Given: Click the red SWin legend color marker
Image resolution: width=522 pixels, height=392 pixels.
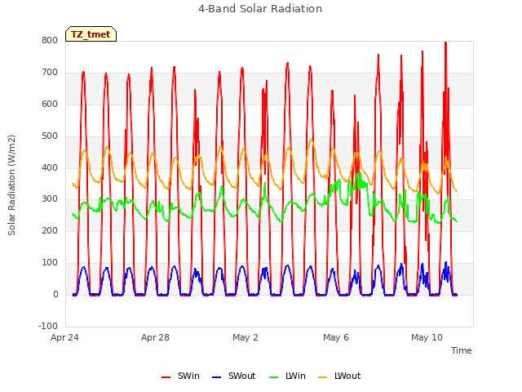Looking at the screenshot, I should (x=166, y=377).
